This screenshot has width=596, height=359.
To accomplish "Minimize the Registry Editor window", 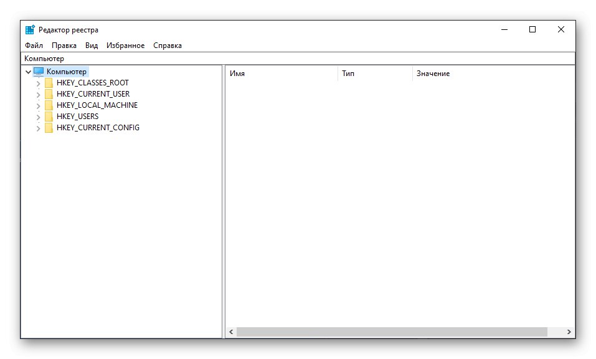I will (x=504, y=30).
